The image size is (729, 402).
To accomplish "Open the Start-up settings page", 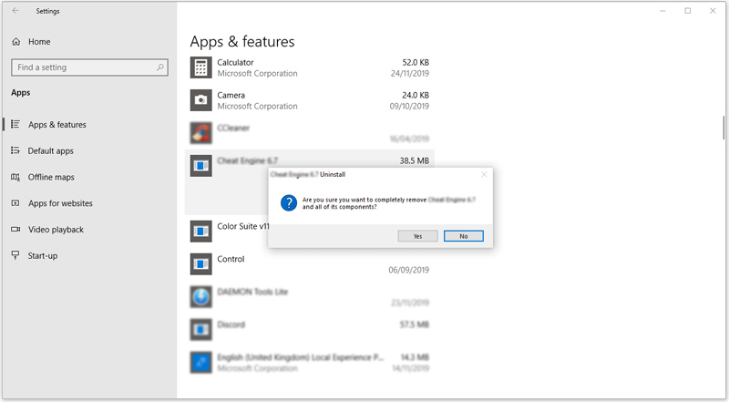I will point(42,256).
